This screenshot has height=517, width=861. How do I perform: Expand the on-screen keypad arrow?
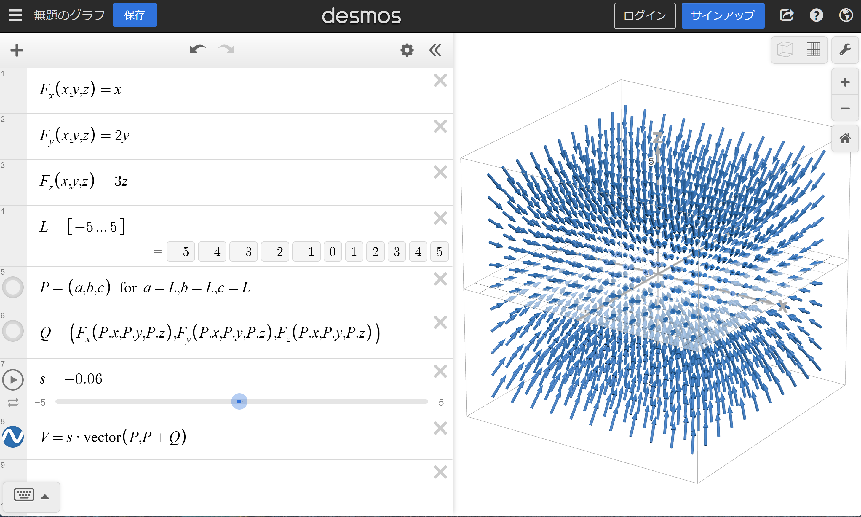[45, 497]
